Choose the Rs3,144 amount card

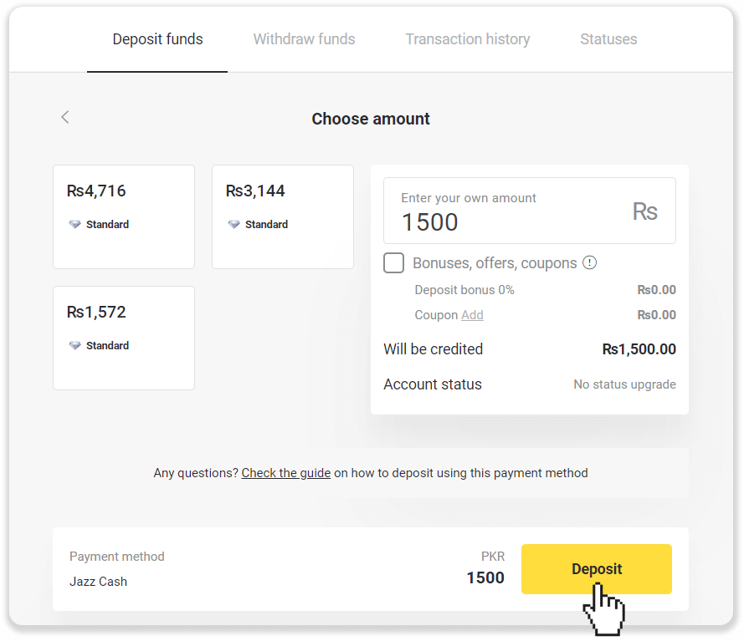click(283, 216)
